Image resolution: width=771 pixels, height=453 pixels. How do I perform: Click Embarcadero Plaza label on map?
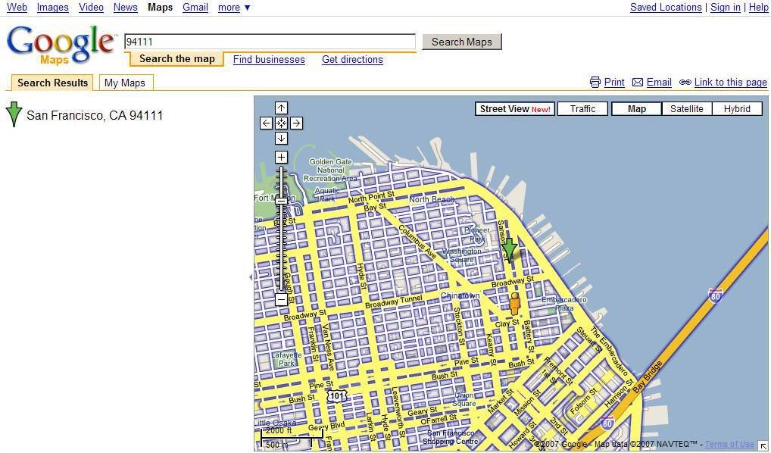pyautogui.click(x=564, y=304)
